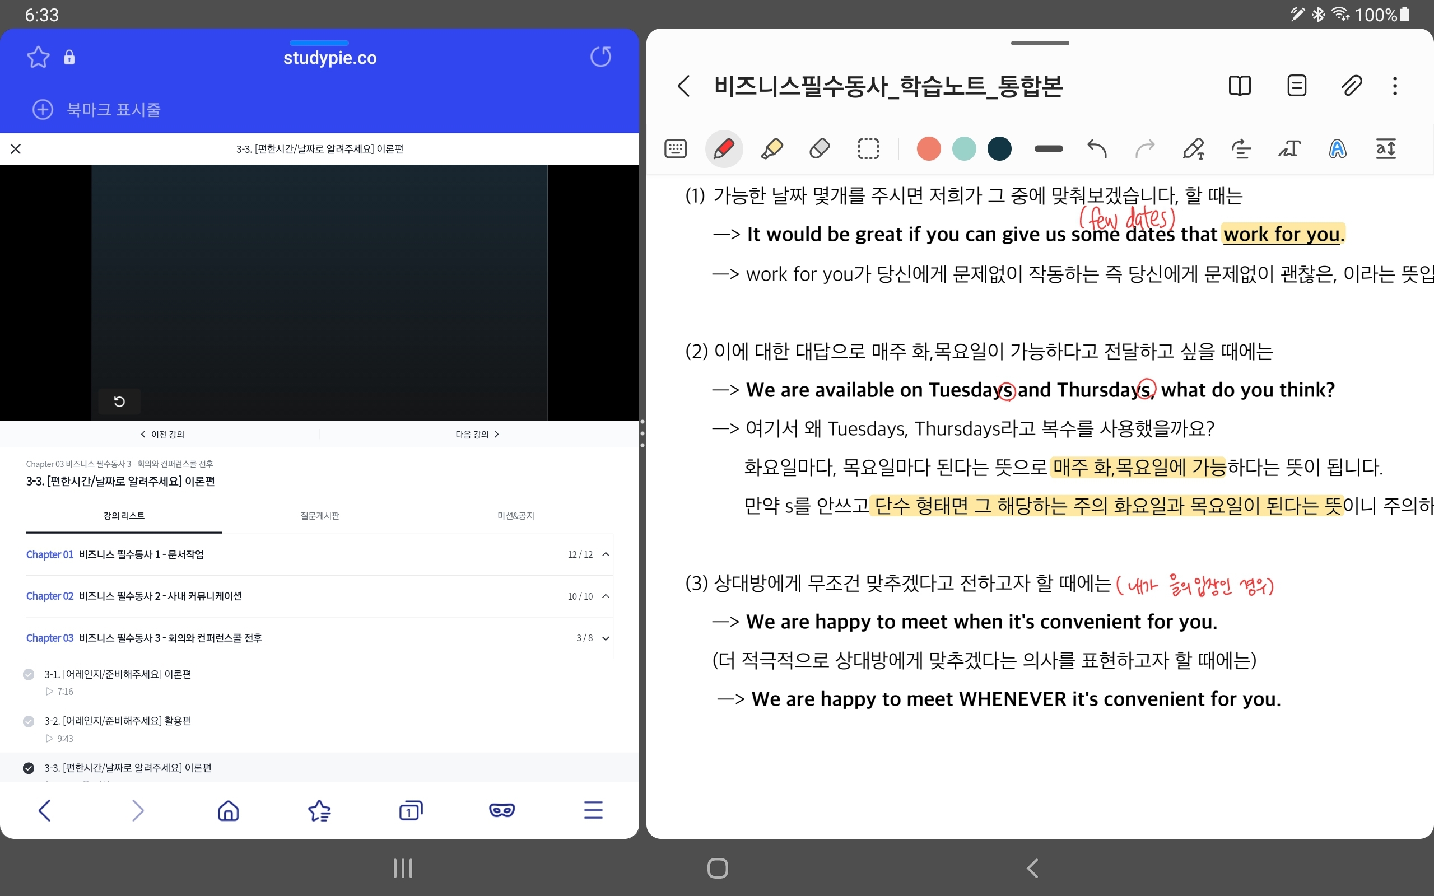Tap Android system back button
Screen dimensions: 1434x896
[1032, 868]
